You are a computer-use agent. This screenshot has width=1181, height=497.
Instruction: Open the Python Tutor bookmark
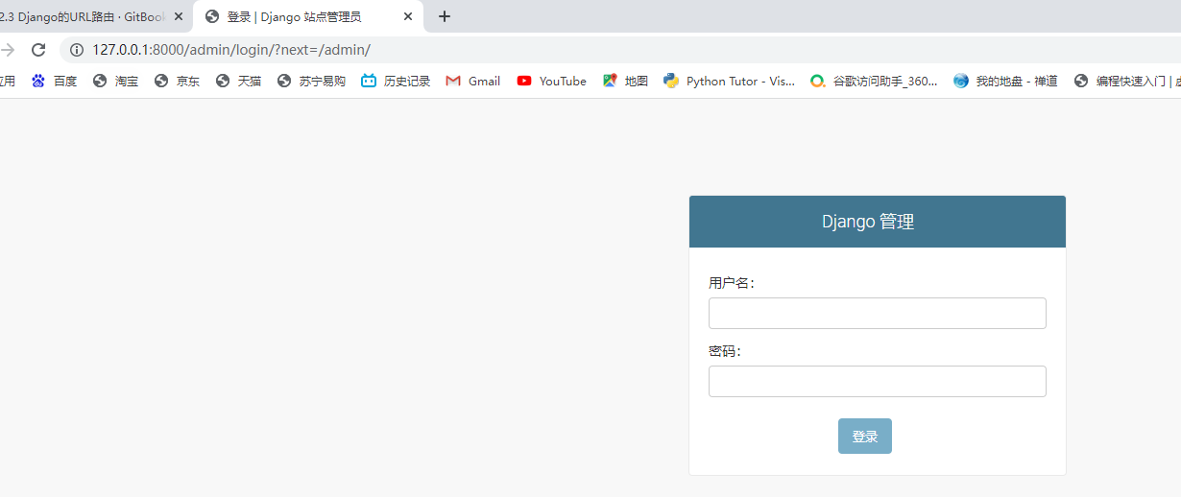tap(730, 82)
